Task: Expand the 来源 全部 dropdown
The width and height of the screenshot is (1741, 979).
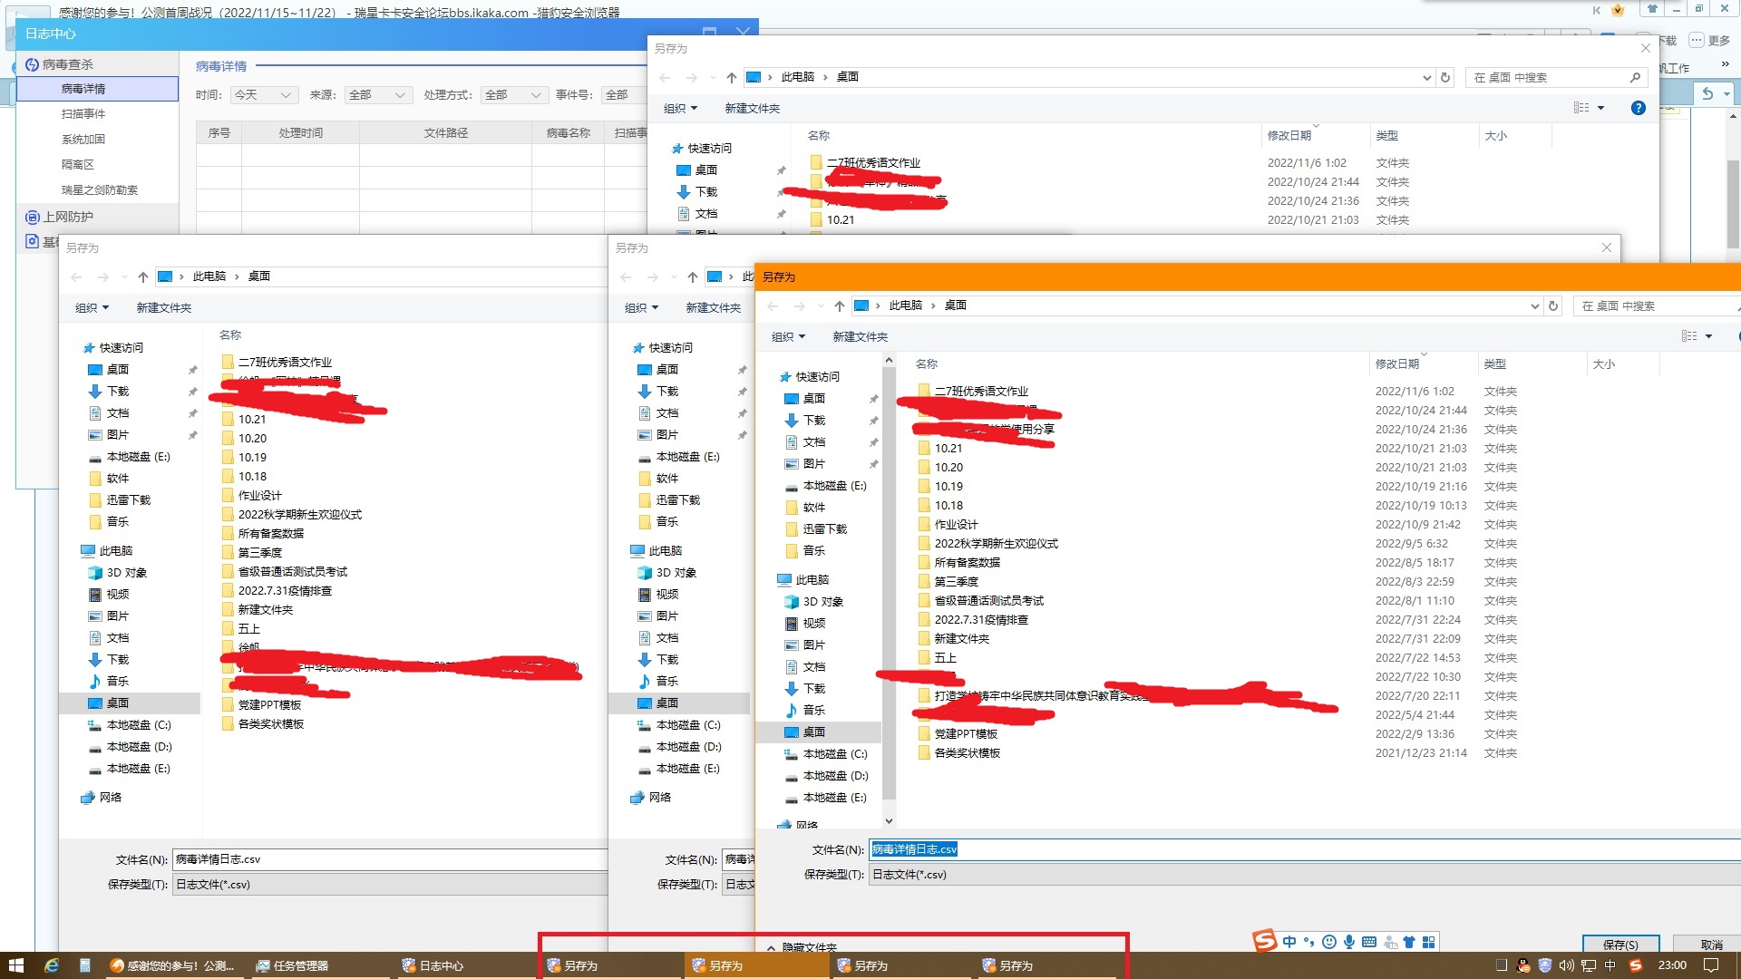Action: [x=379, y=94]
